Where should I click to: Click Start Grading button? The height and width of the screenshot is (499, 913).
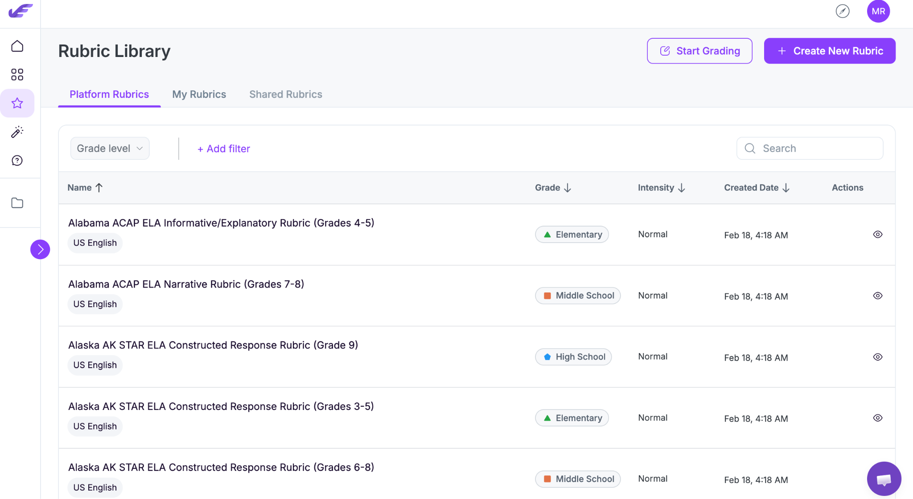[x=699, y=51]
